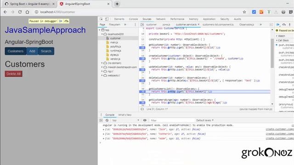Click the red Delete All button
This screenshot has width=294, height=165.
click(13, 74)
